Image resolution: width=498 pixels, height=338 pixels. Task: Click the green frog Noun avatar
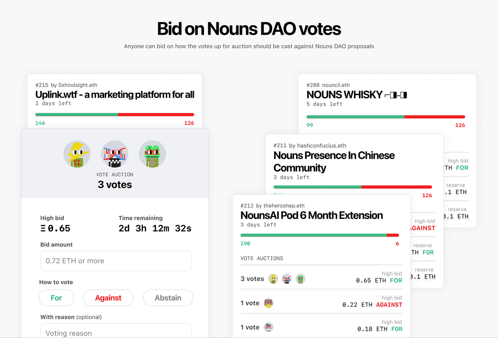[x=152, y=154]
